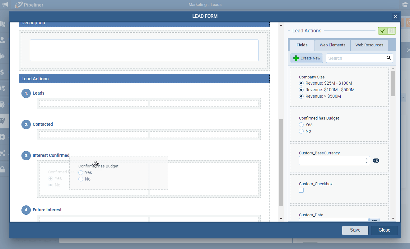Click the coins icon beside Custom_BaseCurrency

pos(376,161)
